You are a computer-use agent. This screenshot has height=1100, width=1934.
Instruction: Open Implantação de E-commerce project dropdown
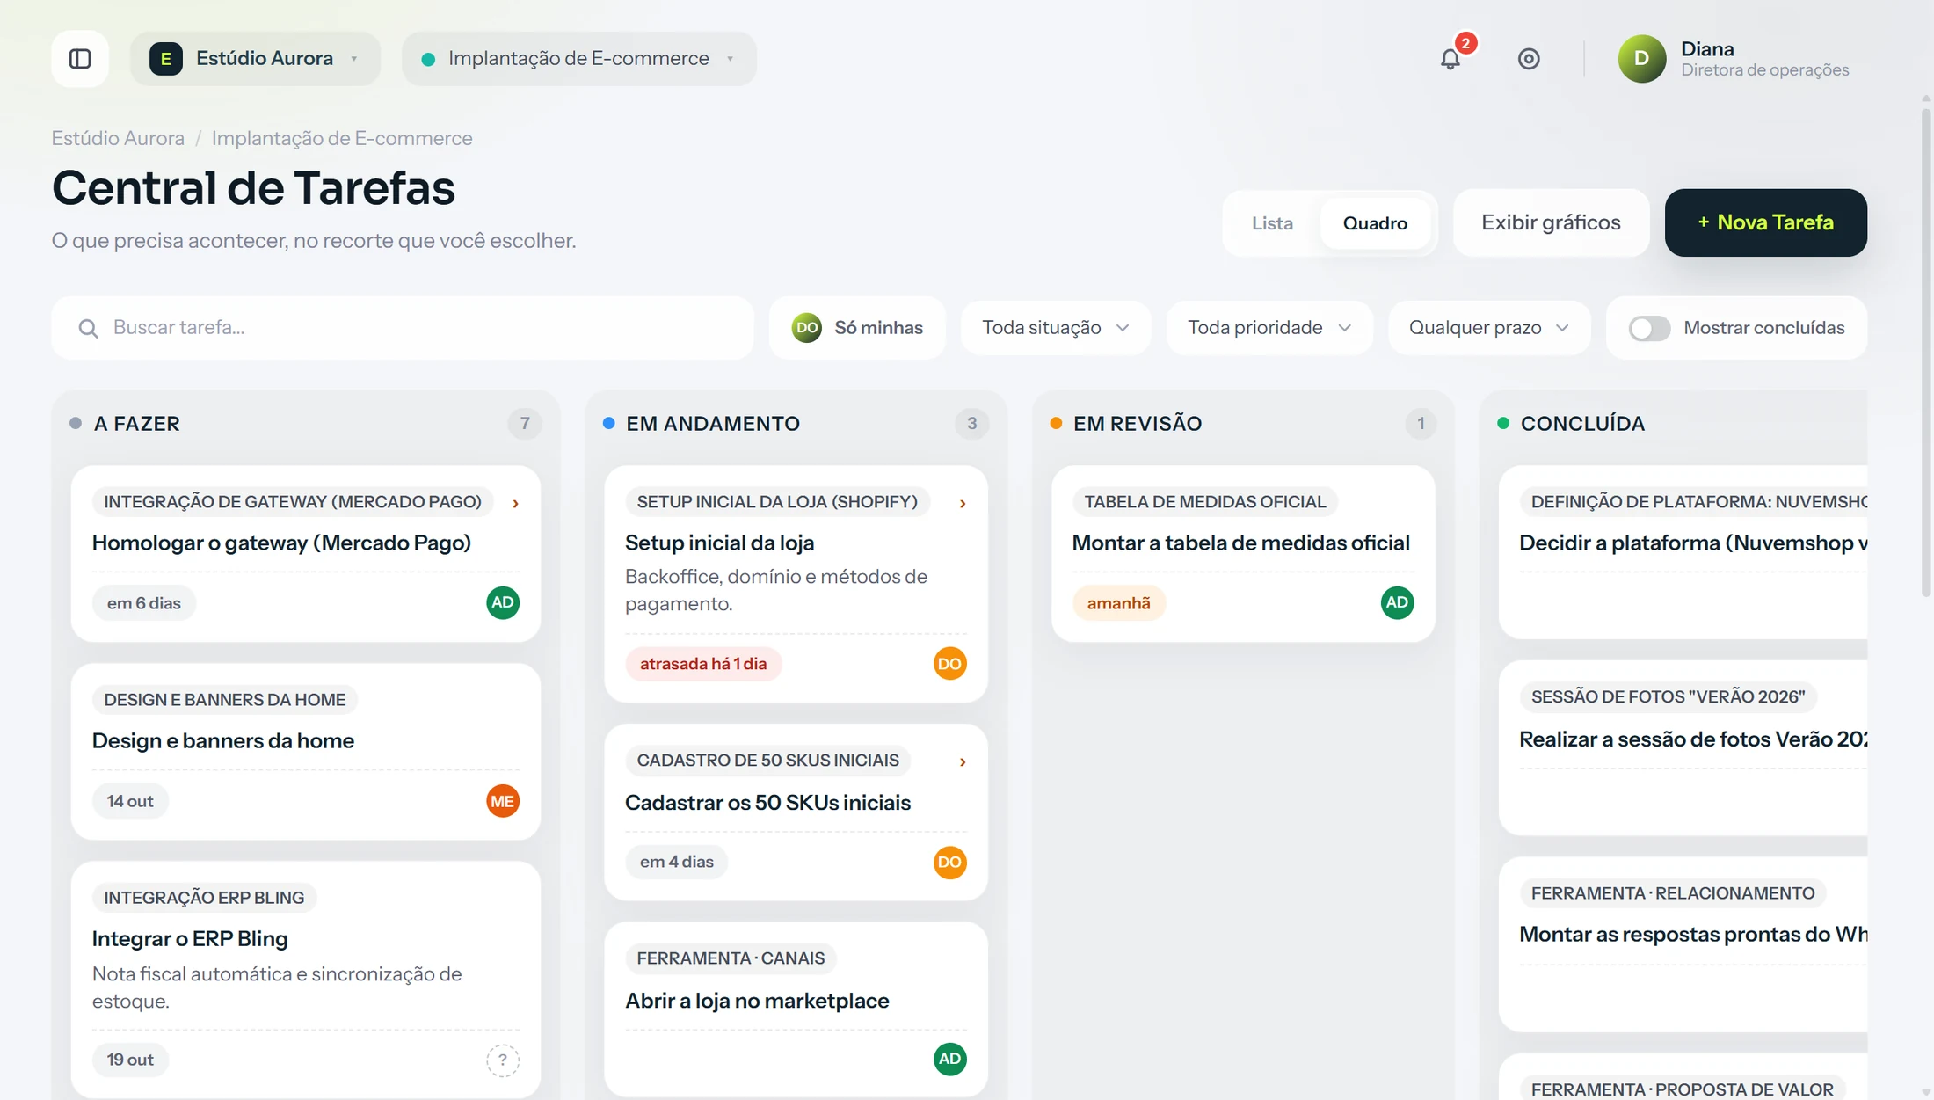click(x=579, y=59)
